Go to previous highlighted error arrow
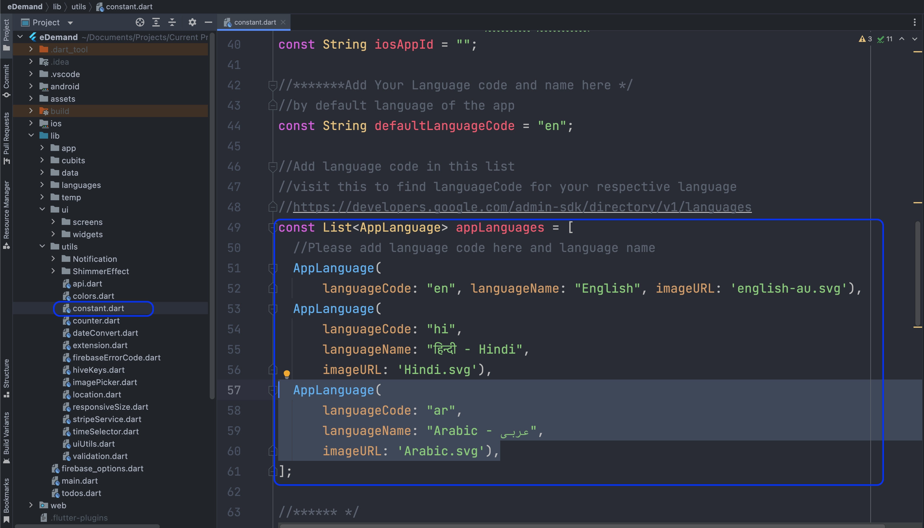The image size is (924, 528). (x=902, y=39)
